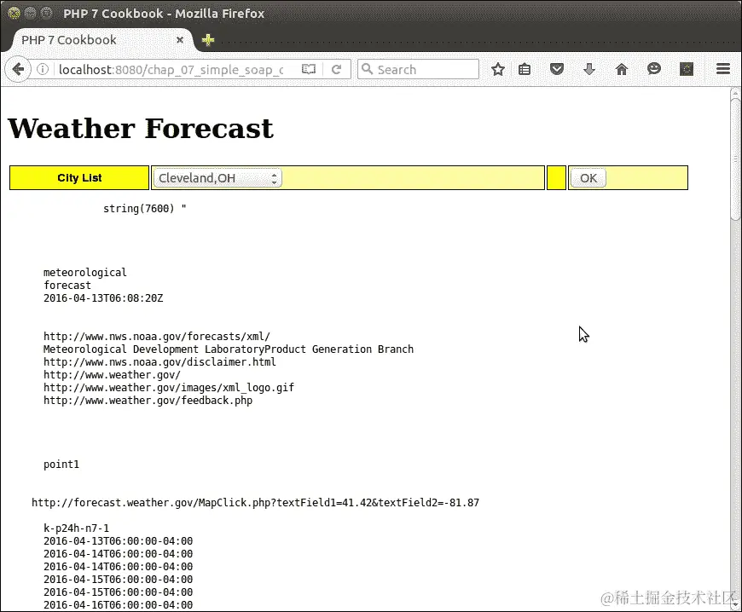Image resolution: width=742 pixels, height=612 pixels.
Task: Open a new tab with plus icon
Action: click(208, 40)
